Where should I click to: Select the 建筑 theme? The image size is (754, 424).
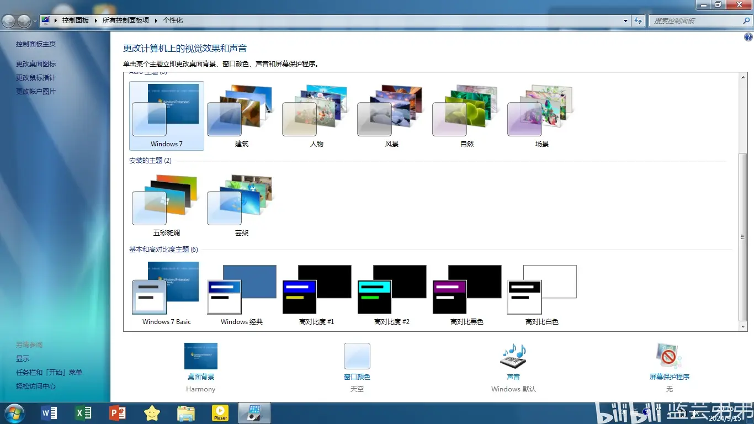click(x=241, y=116)
